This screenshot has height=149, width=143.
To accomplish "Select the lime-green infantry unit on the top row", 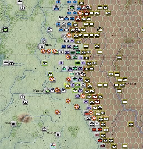I will coord(72,7).
